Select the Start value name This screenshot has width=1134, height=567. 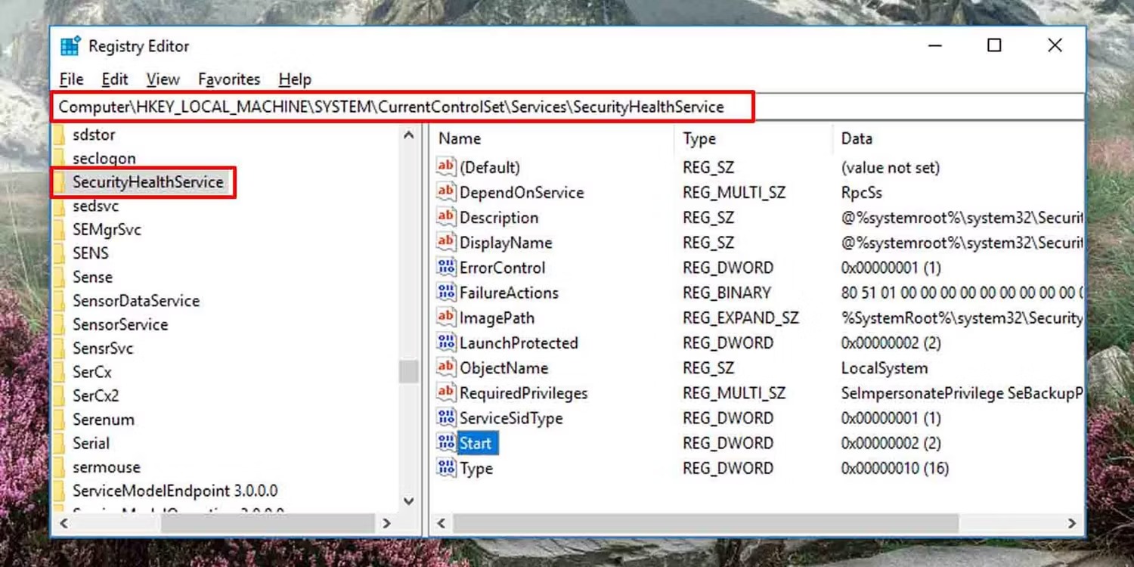click(x=476, y=443)
